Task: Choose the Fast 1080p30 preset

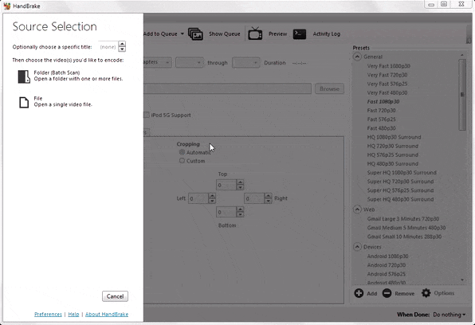Action: point(383,101)
